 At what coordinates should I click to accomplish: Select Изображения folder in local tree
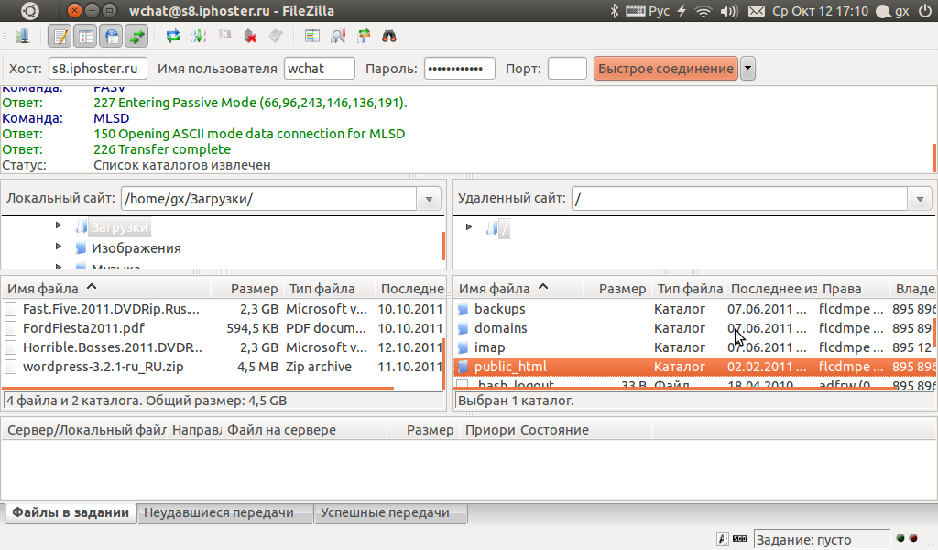point(136,248)
